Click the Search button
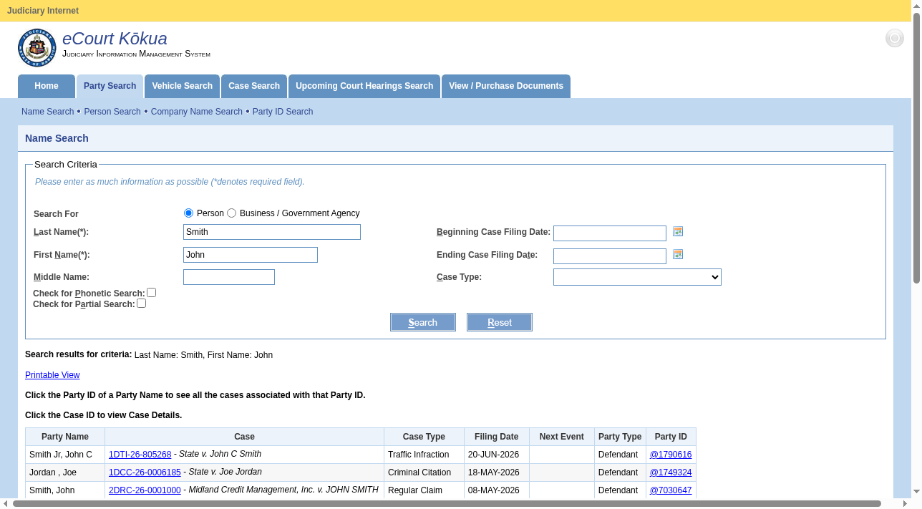The height and width of the screenshot is (509, 922). [423, 322]
